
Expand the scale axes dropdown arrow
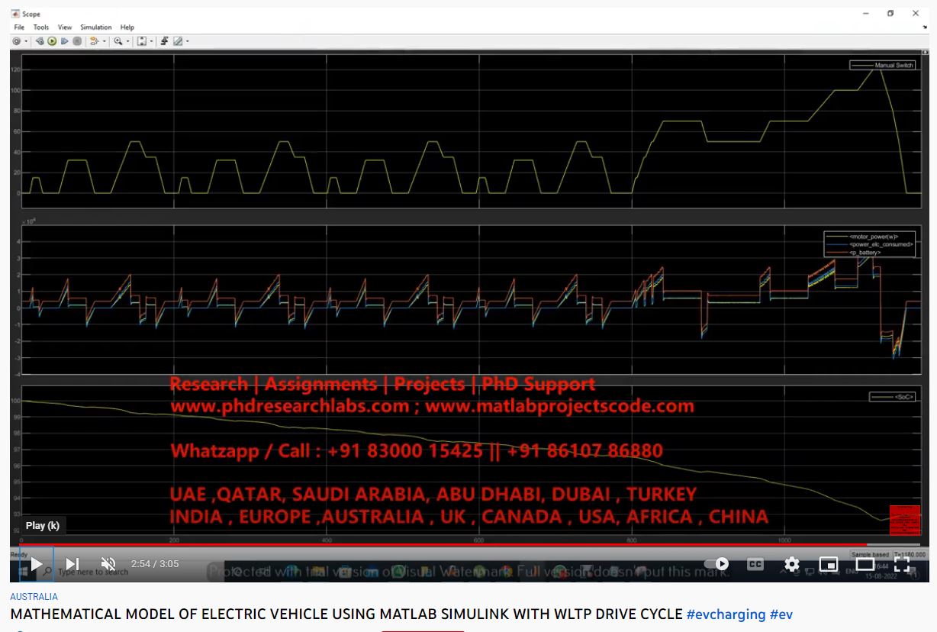(151, 41)
